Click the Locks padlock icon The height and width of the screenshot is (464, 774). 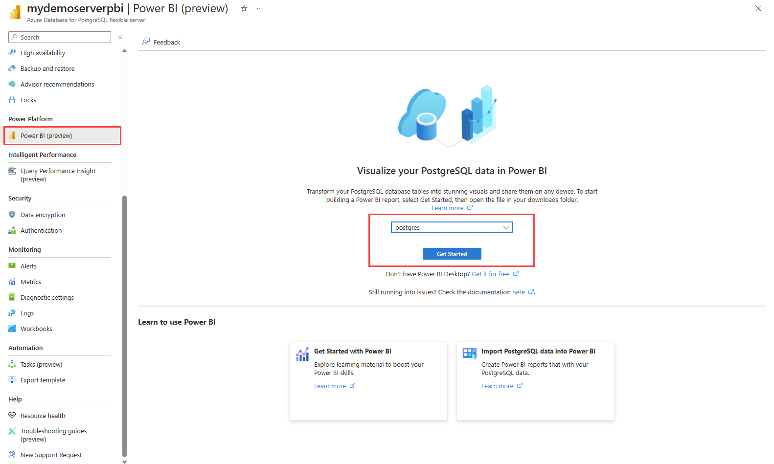point(12,100)
